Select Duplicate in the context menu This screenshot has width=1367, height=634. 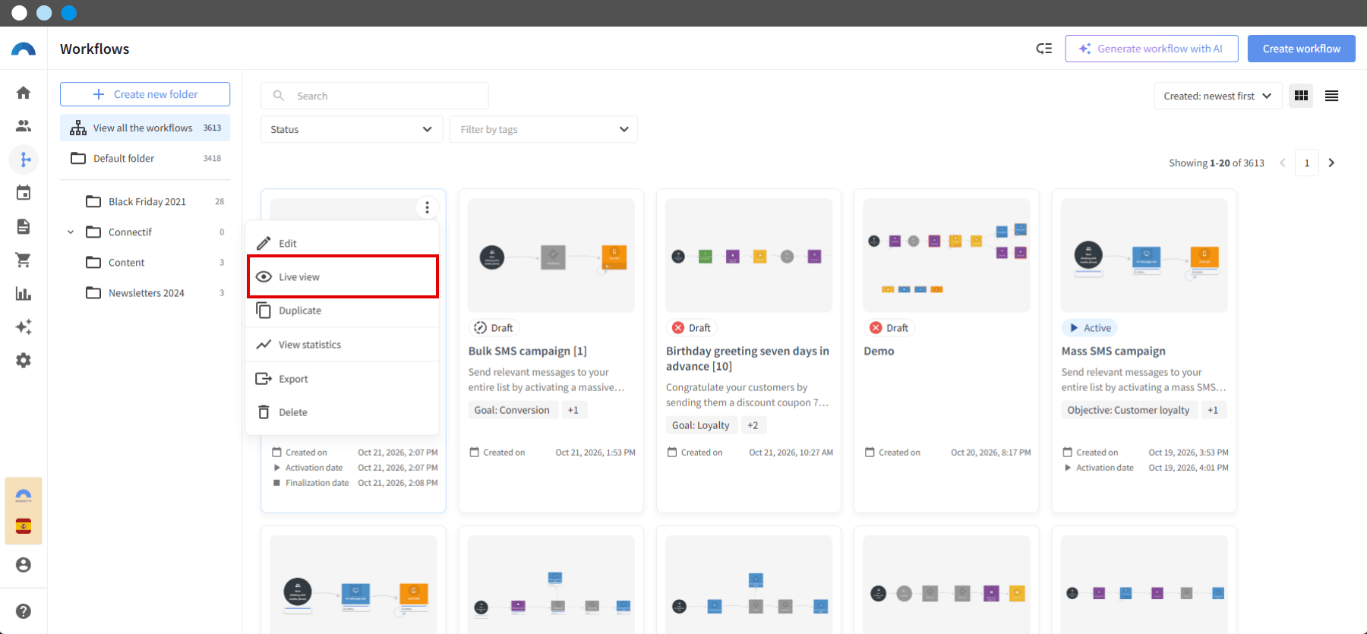(343, 311)
